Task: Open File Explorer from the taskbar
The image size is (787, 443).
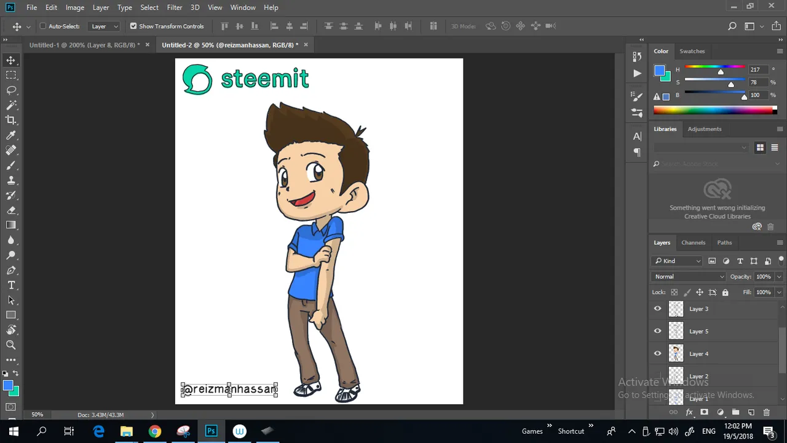Action: click(x=127, y=431)
